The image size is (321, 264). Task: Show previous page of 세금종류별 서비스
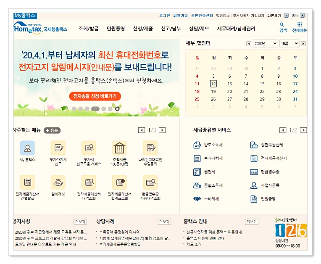(283, 130)
